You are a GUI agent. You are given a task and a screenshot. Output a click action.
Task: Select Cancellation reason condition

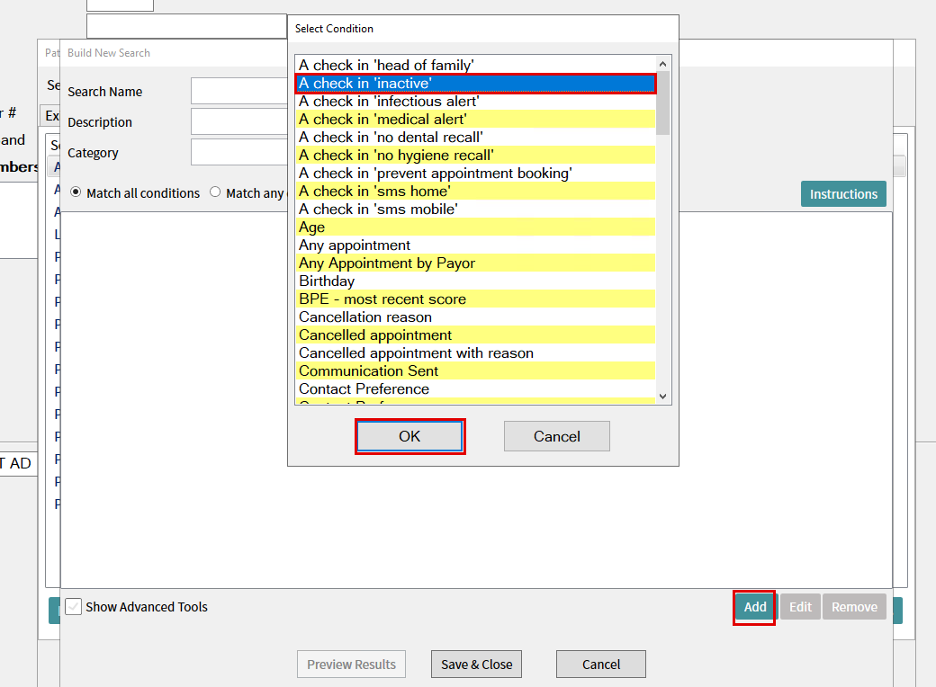click(476, 317)
